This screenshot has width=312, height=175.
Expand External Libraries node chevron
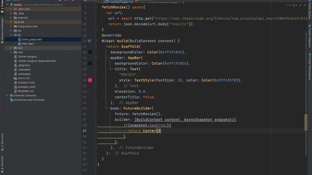pos(7,95)
